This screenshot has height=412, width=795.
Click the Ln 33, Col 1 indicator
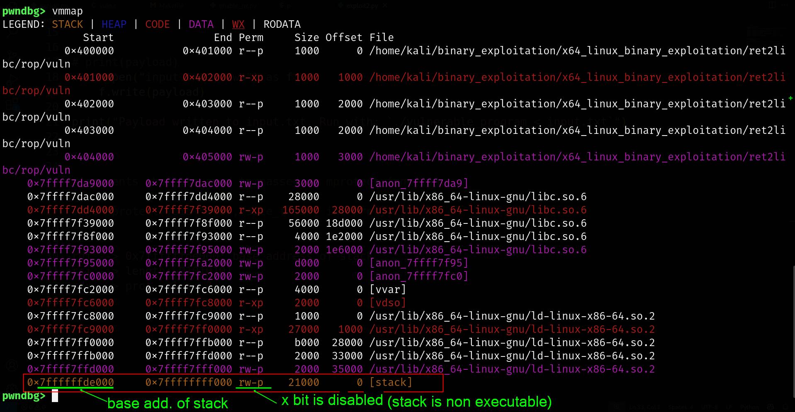644,407
